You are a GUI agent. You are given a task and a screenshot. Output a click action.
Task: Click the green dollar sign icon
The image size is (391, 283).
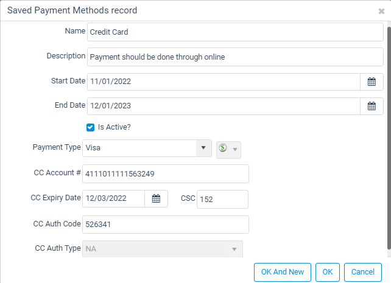tap(223, 148)
